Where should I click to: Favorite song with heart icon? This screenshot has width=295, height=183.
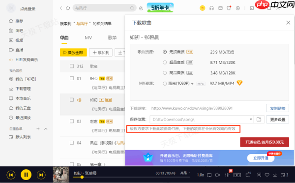(x=267, y=175)
